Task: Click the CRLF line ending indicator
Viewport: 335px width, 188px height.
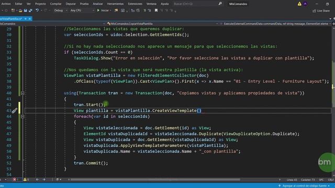Action: [331, 180]
